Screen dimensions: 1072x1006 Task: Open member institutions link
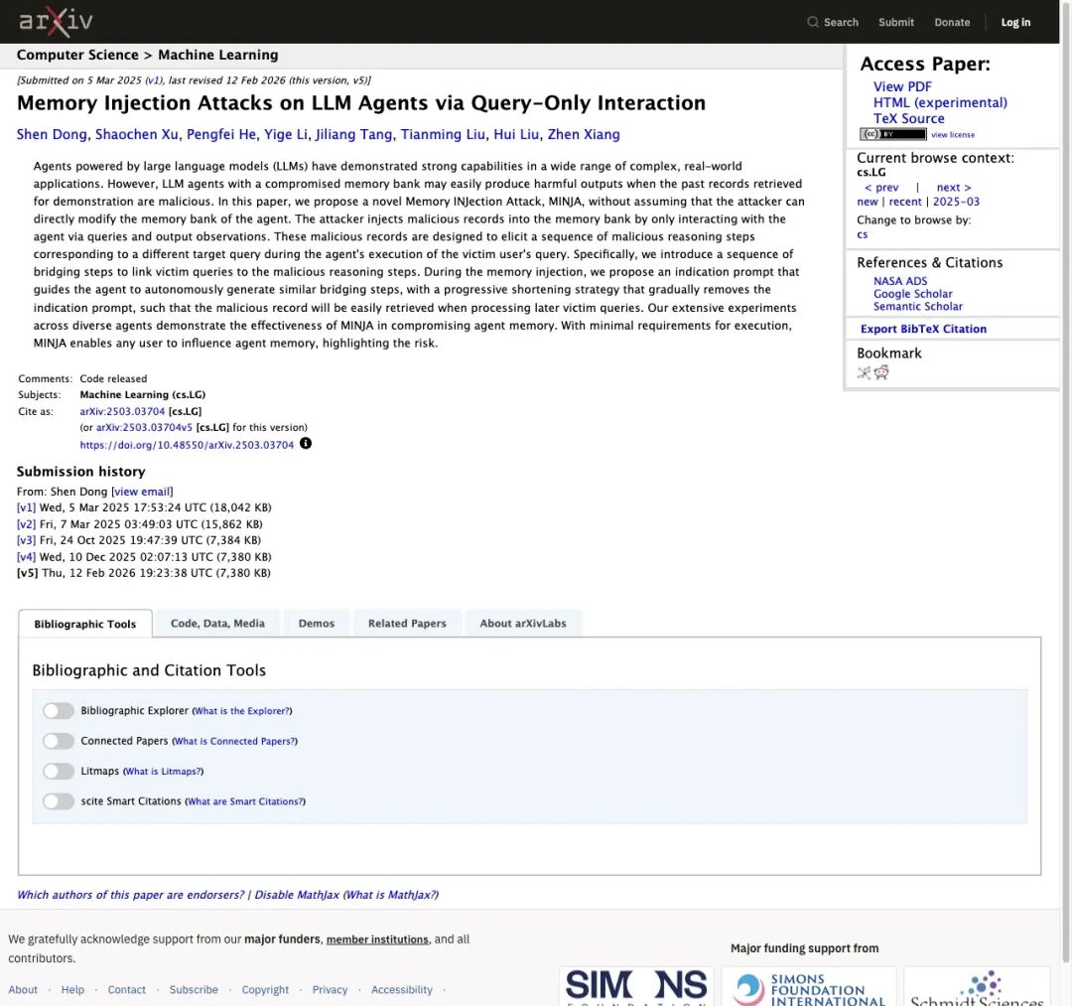pos(377,939)
